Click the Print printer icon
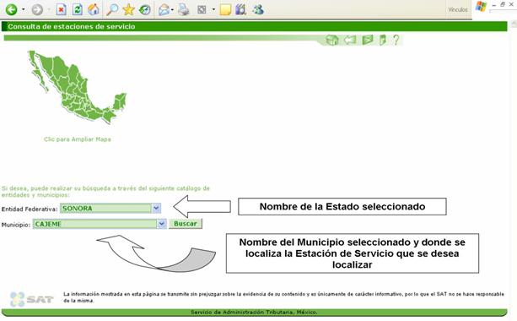Screen dimensions: 517x321 click(184, 9)
